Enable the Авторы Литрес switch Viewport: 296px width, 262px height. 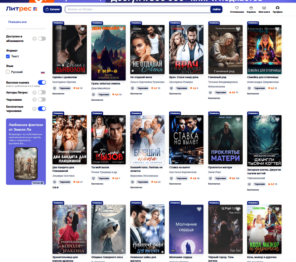pos(42,92)
